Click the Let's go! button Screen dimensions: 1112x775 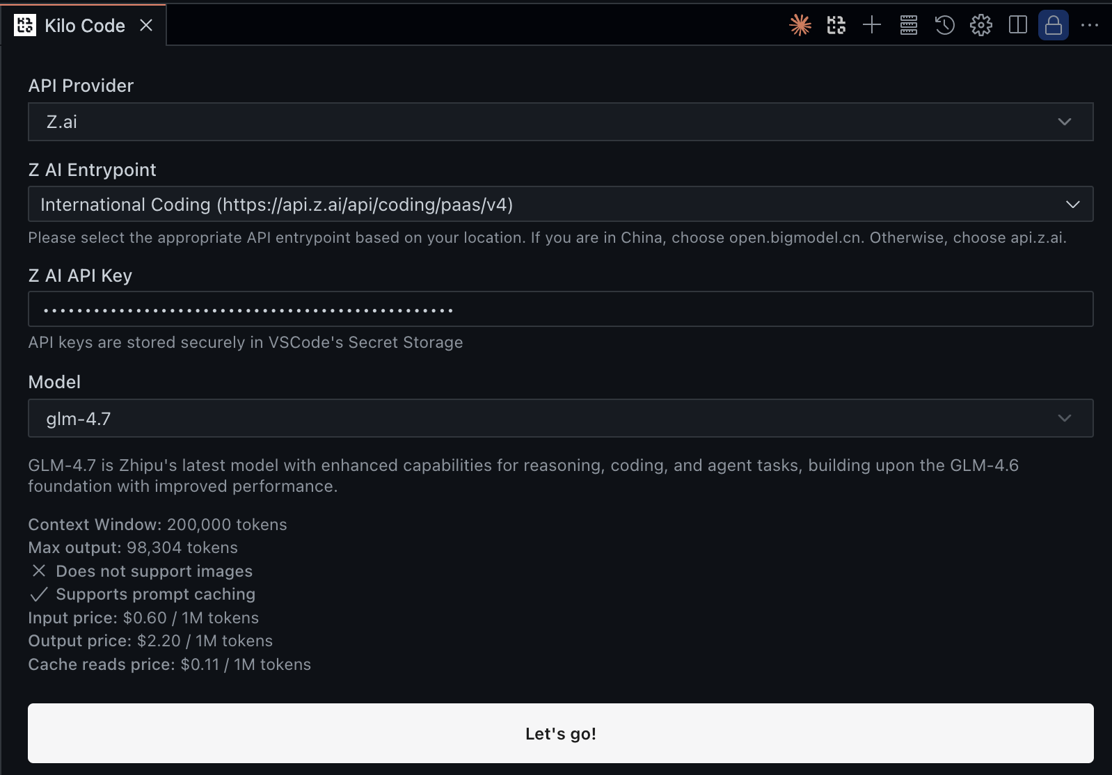[x=561, y=733]
